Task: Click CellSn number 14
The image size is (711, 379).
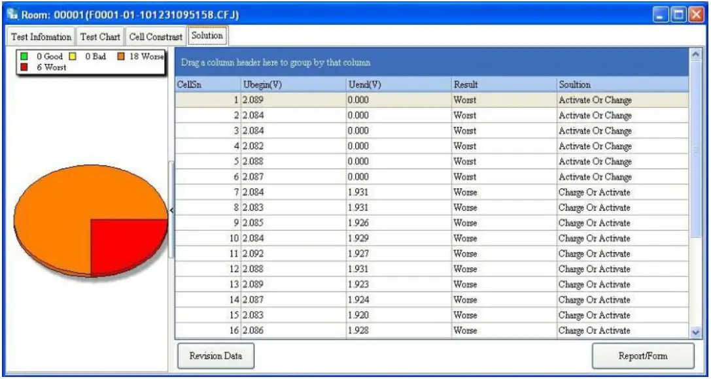Action: [234, 300]
